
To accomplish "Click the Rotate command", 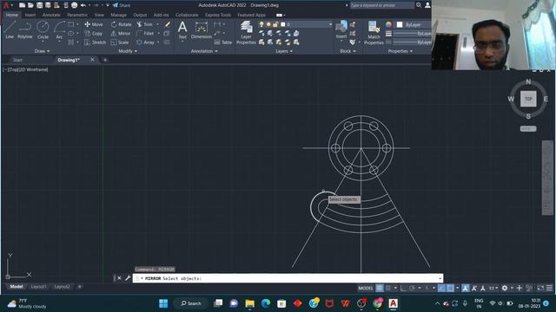I will (x=121, y=24).
